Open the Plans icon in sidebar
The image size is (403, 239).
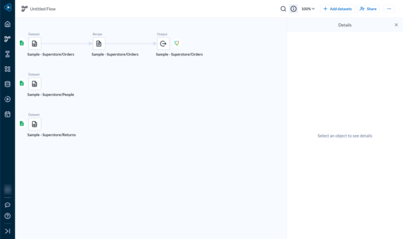pyautogui.click(x=8, y=54)
